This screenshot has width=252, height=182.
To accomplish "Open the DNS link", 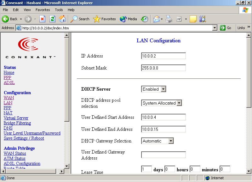I will (8, 128).
